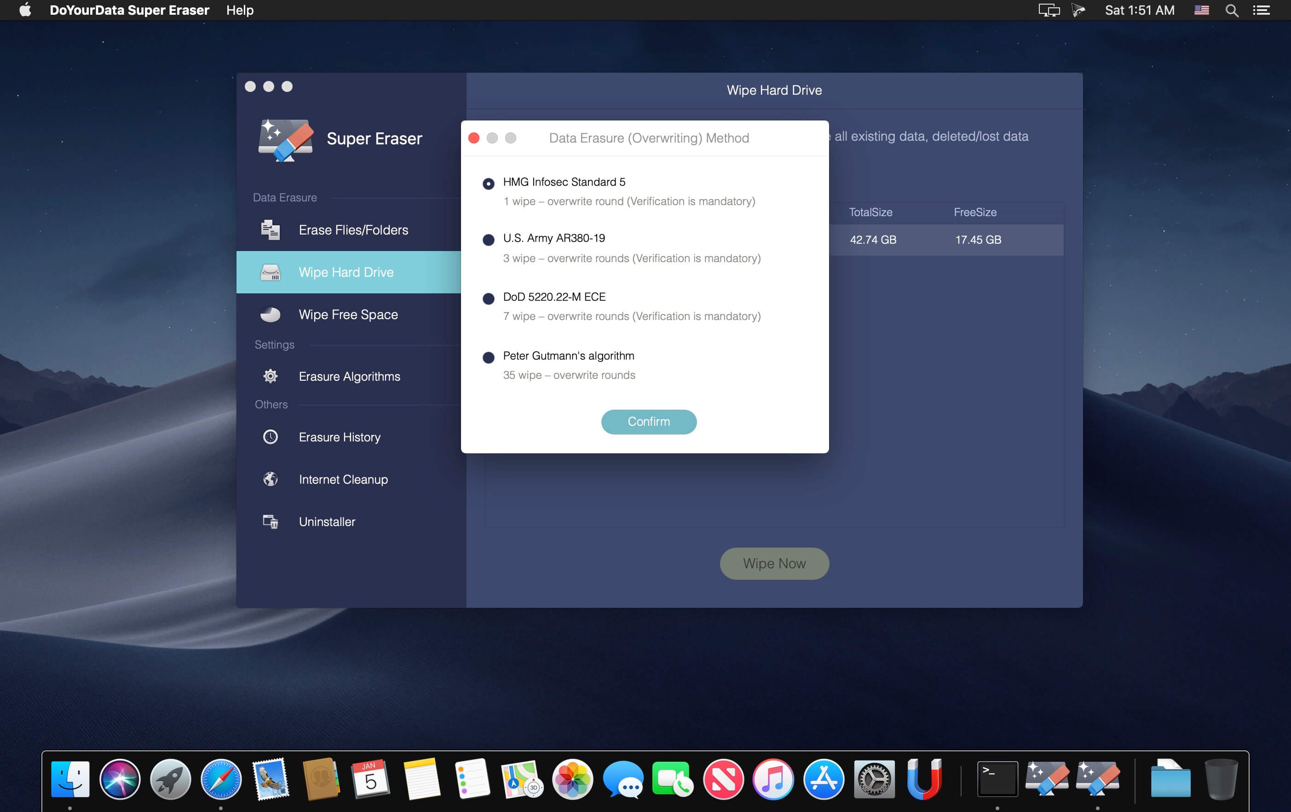Open Wipe Hard Drive section
1291x812 pixels.
[346, 272]
